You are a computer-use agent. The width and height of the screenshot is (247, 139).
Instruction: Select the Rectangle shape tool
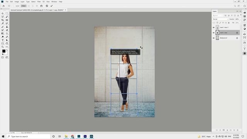click(x=3, y=44)
